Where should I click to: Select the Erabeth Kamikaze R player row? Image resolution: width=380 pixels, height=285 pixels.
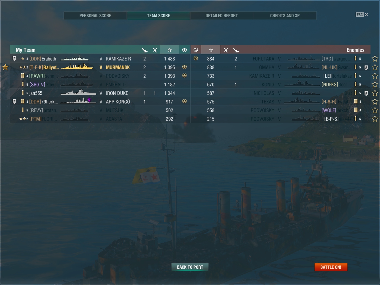(x=100, y=59)
